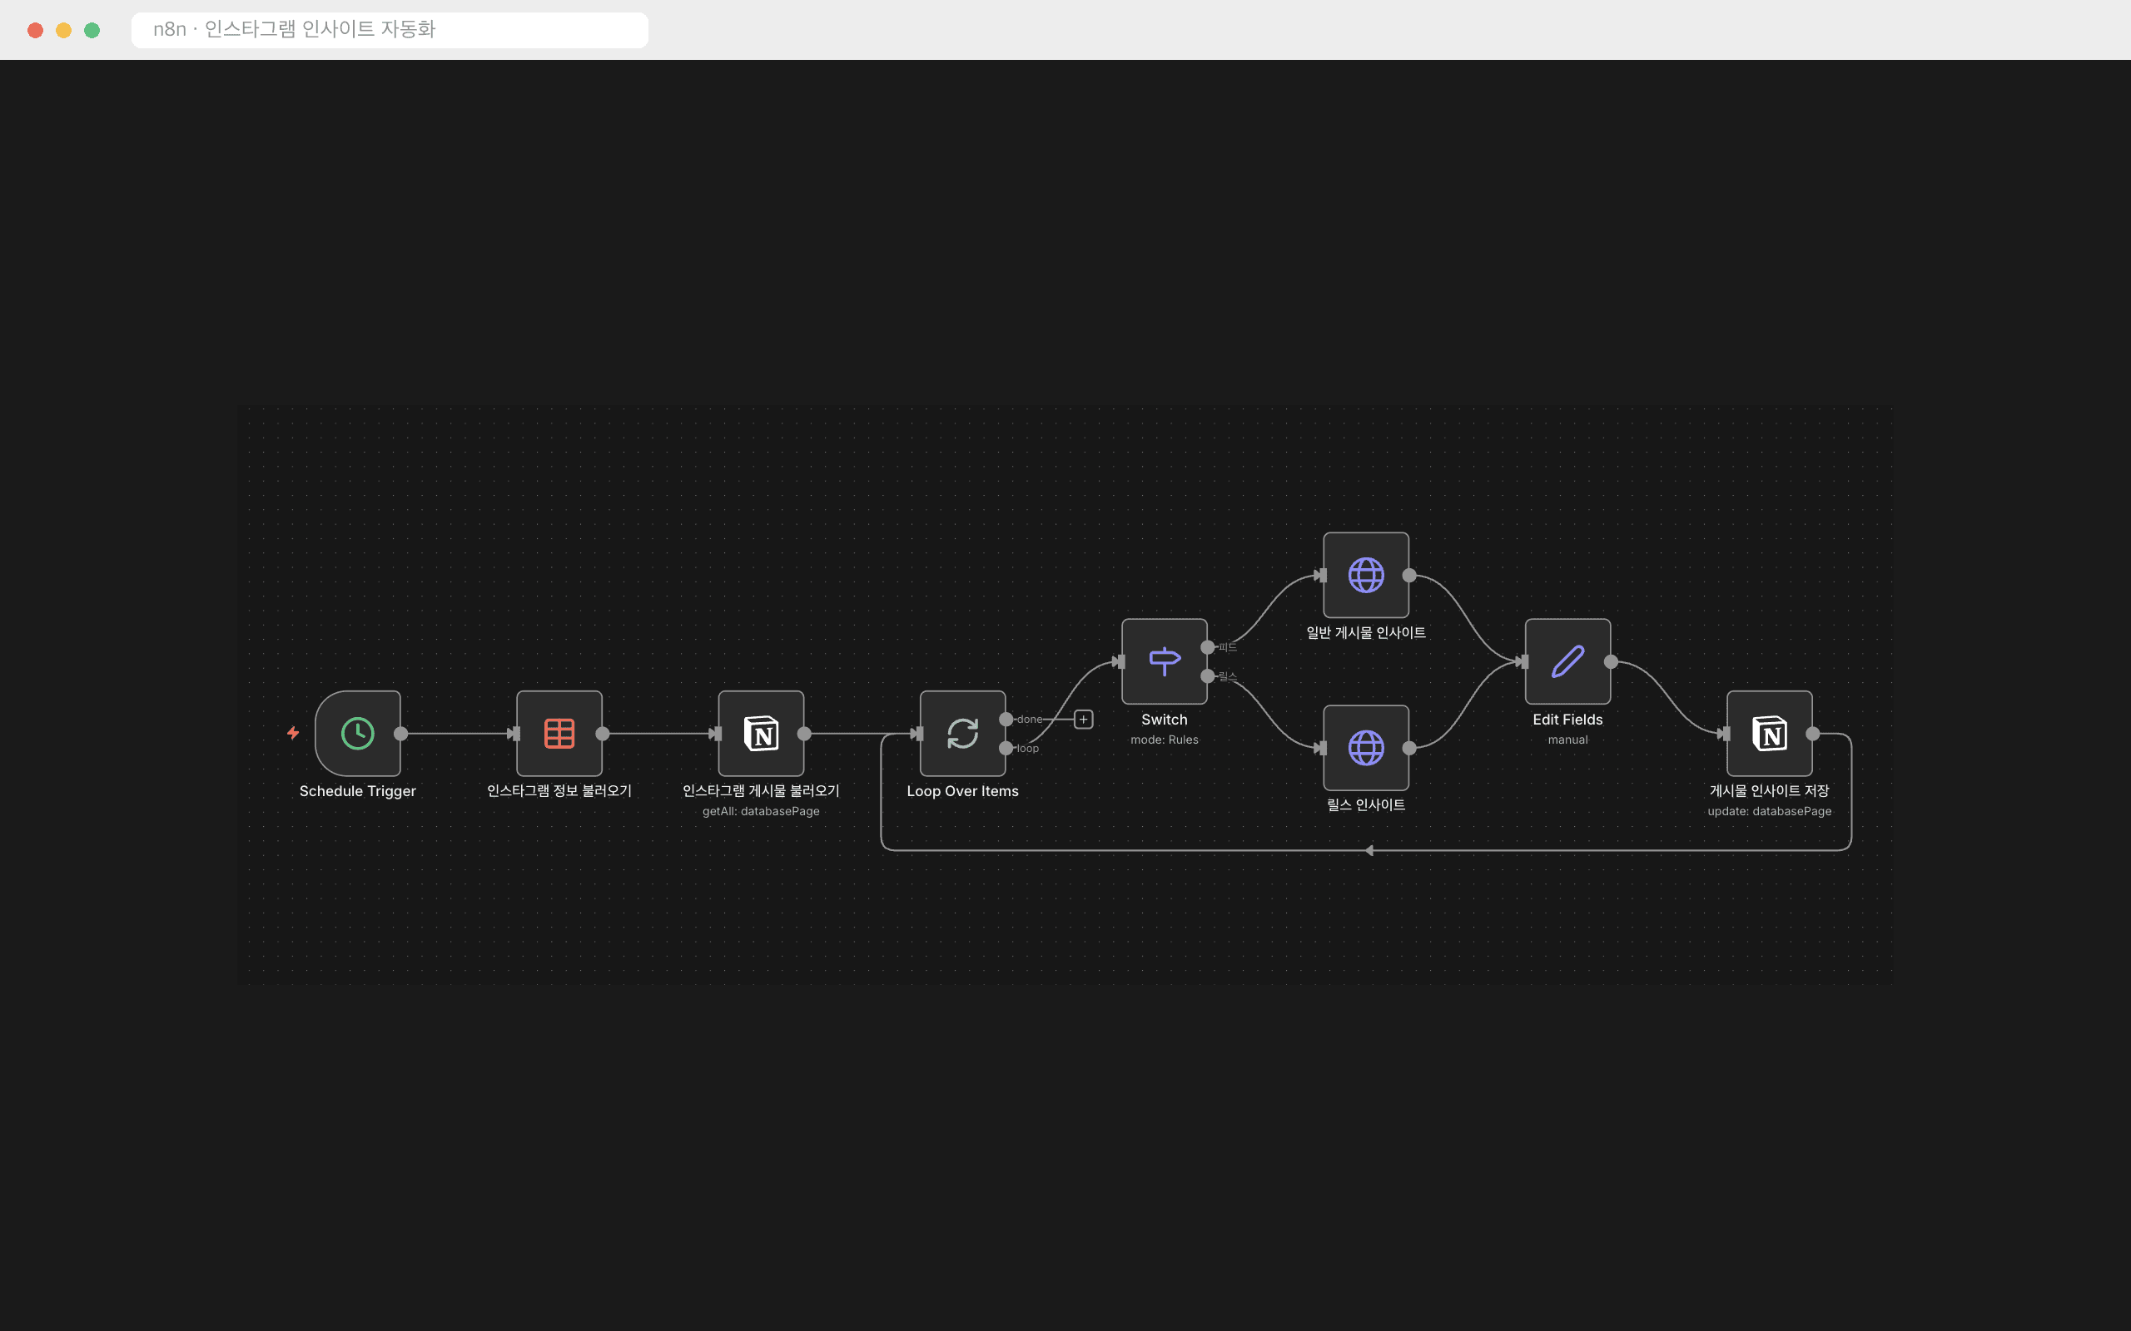This screenshot has width=2131, height=1331.
Task: Select the Switch signpost node
Action: click(1164, 661)
